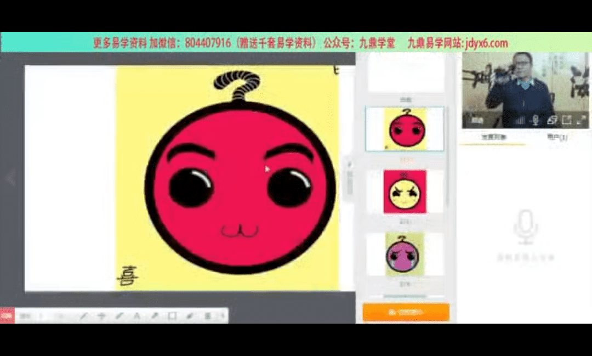
Task: Pick the highlighter marker tool
Action: point(119,316)
